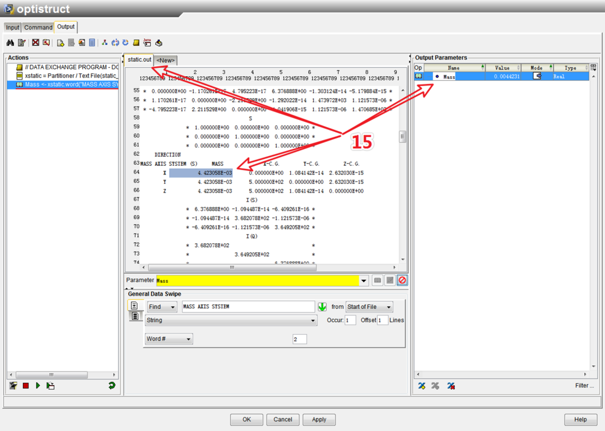Open the Find action dropdown
The image size is (605, 431).
(x=162, y=307)
